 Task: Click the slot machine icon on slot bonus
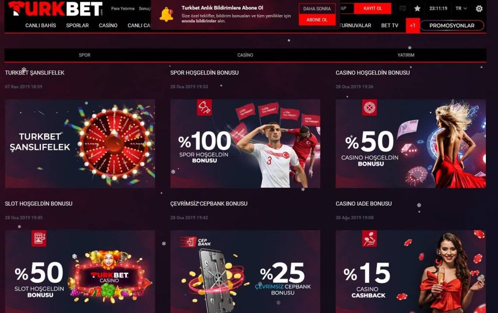tap(39, 238)
